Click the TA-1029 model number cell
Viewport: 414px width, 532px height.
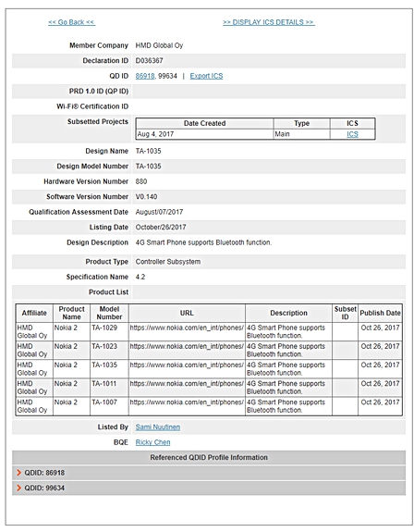[x=109, y=331]
